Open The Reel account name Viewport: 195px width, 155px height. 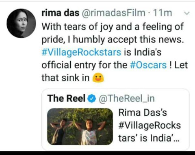point(66,98)
